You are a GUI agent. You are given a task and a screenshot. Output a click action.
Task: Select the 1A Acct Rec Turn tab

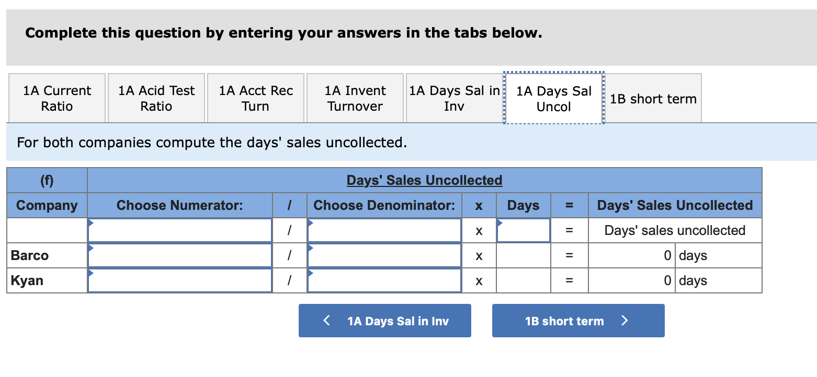tap(255, 98)
